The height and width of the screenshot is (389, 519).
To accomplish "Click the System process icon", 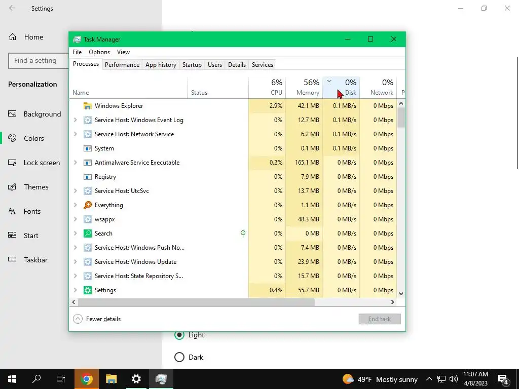I will (87, 148).
